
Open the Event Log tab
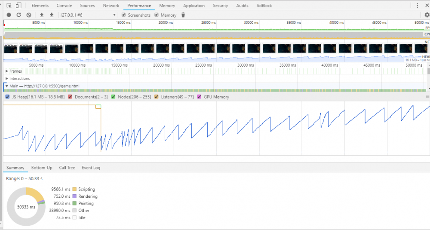click(91, 168)
